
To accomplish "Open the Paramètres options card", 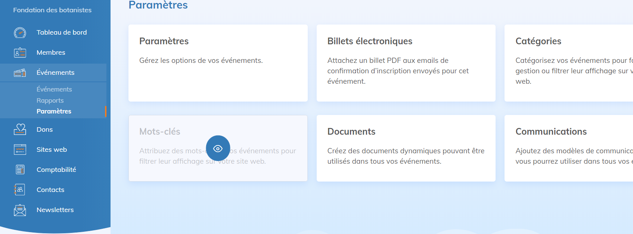I will [218, 63].
